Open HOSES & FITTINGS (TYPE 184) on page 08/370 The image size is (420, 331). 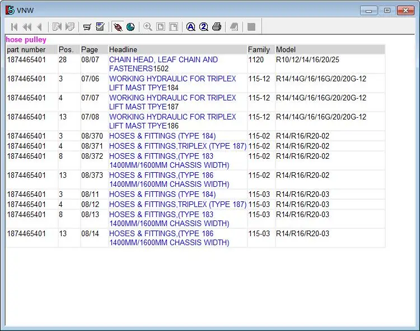(x=162, y=136)
